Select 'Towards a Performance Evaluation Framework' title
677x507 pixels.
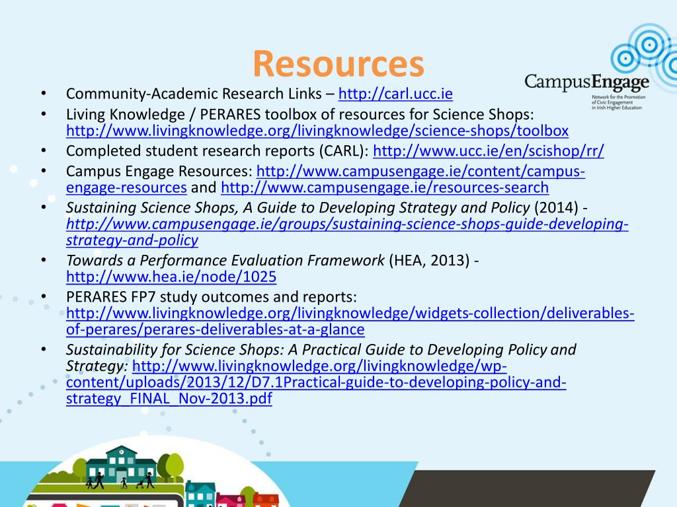225,260
